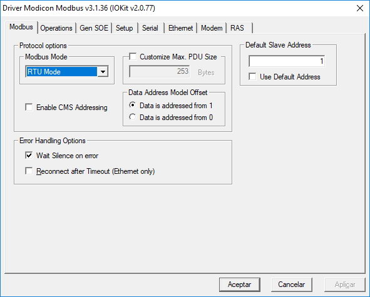Open the Gen SOE tab

(94, 28)
